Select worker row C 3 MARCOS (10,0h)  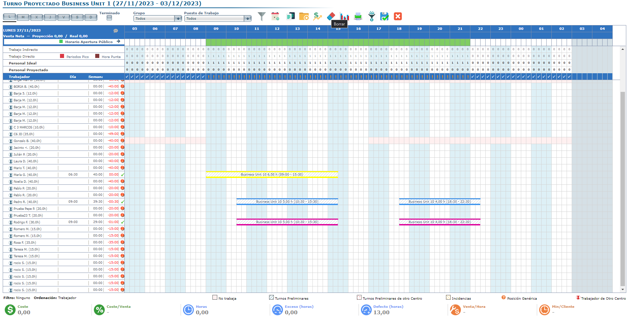64,127
